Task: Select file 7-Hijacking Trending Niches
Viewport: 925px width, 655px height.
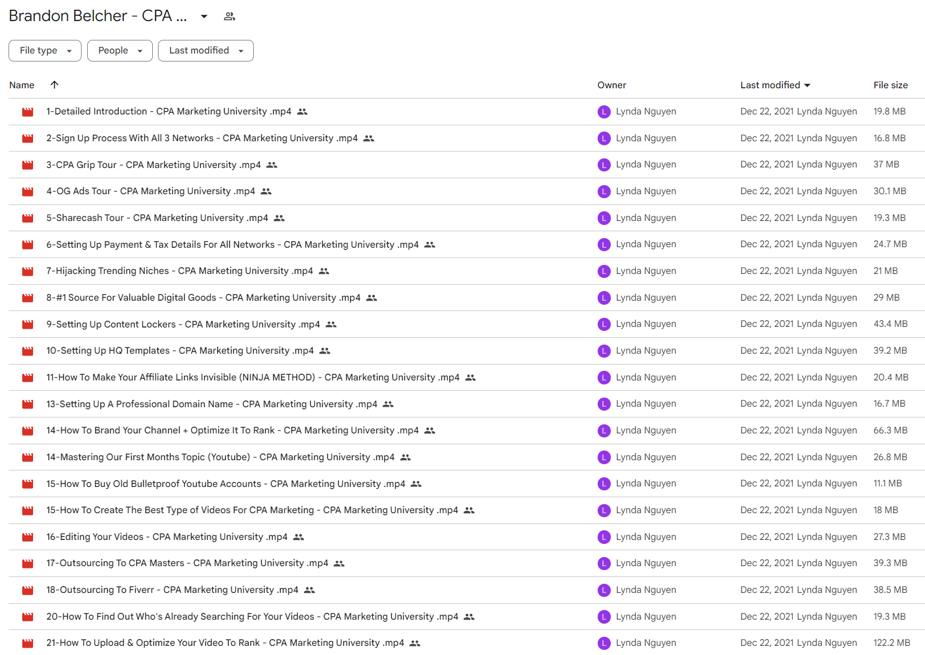Action: [180, 271]
